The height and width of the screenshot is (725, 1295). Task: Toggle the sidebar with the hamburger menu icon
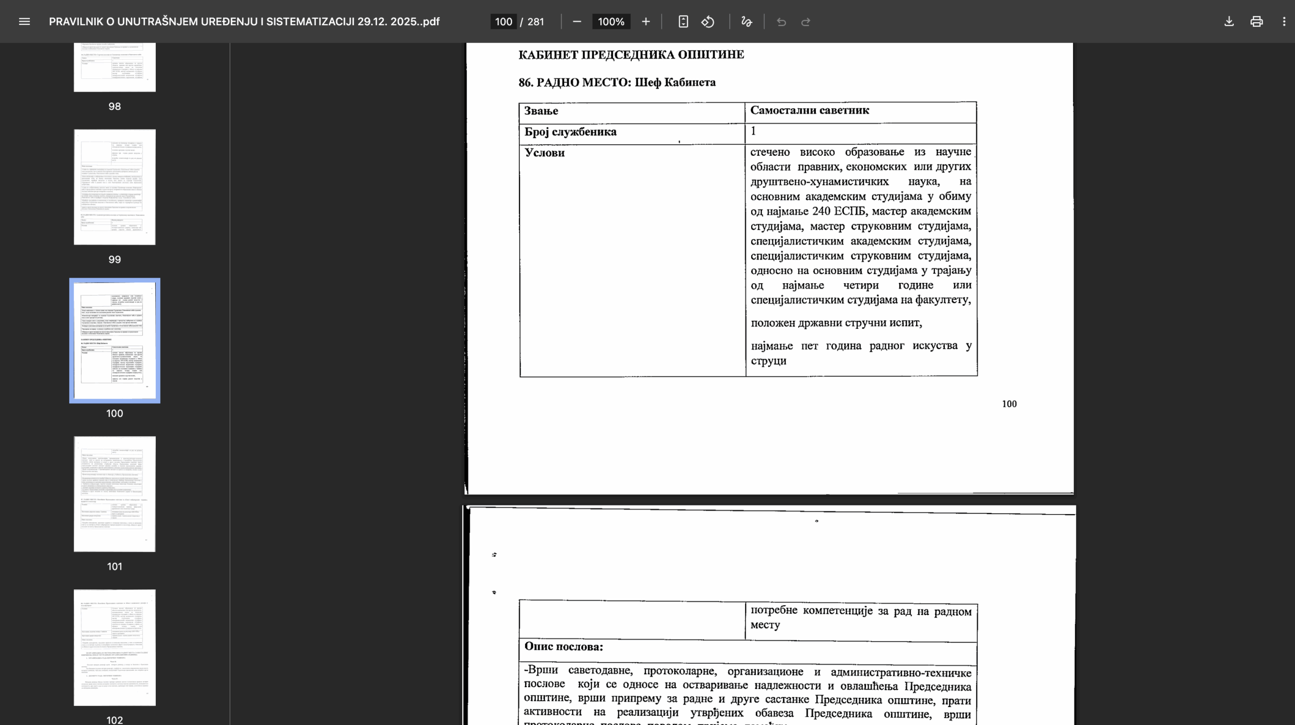click(24, 22)
